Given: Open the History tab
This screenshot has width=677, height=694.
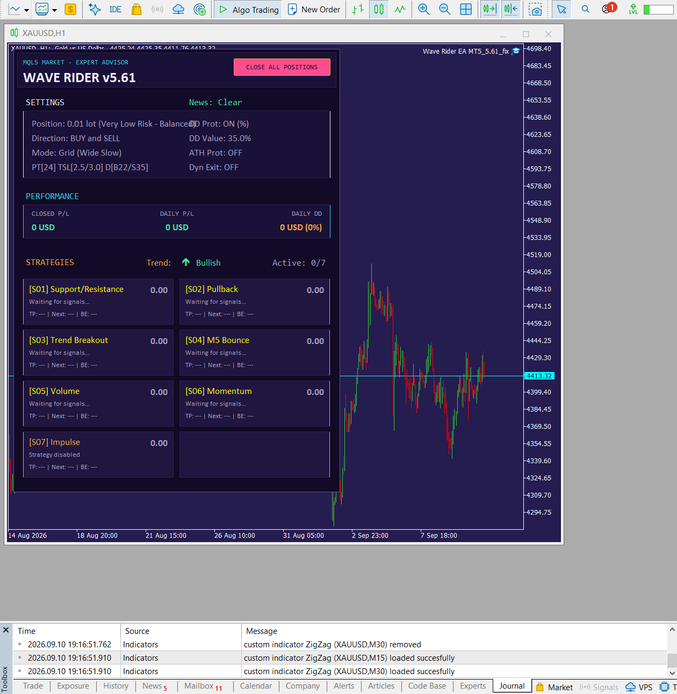Looking at the screenshot, I should pyautogui.click(x=116, y=686).
